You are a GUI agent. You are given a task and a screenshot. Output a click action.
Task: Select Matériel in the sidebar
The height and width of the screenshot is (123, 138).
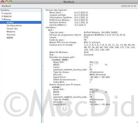tap(7, 16)
